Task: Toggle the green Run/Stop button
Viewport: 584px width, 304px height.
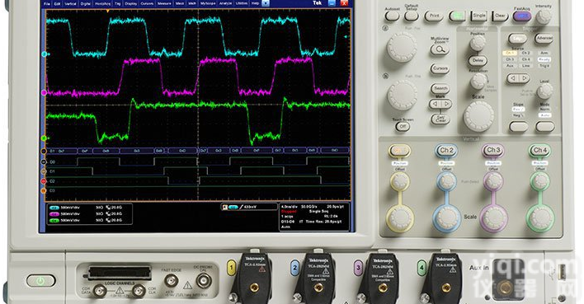Action: click(x=457, y=16)
